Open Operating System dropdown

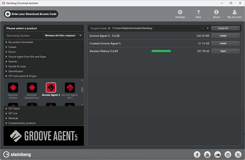63,35
